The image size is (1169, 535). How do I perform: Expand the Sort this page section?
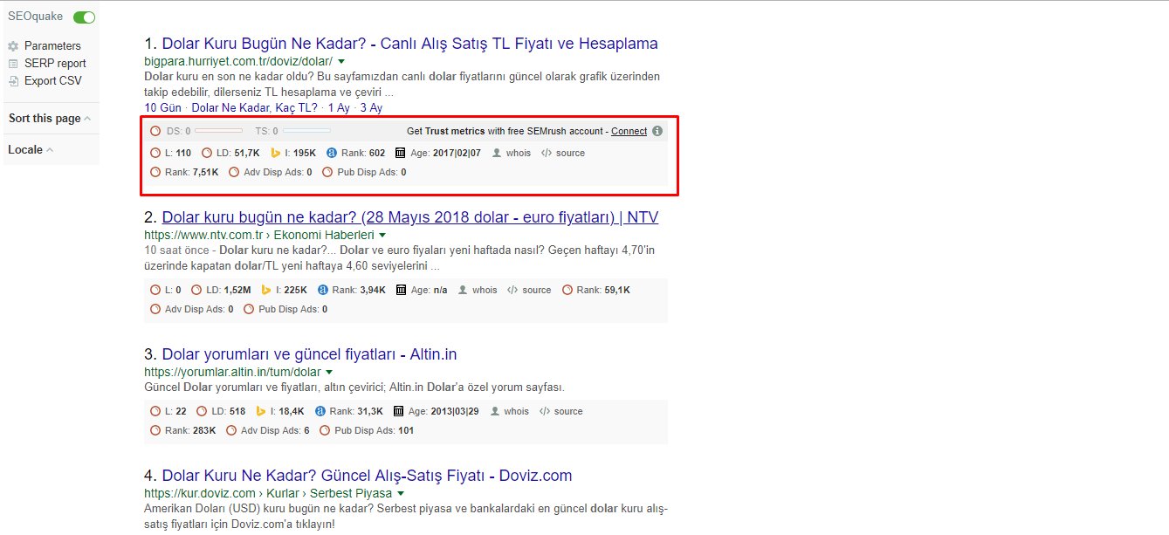click(x=50, y=119)
